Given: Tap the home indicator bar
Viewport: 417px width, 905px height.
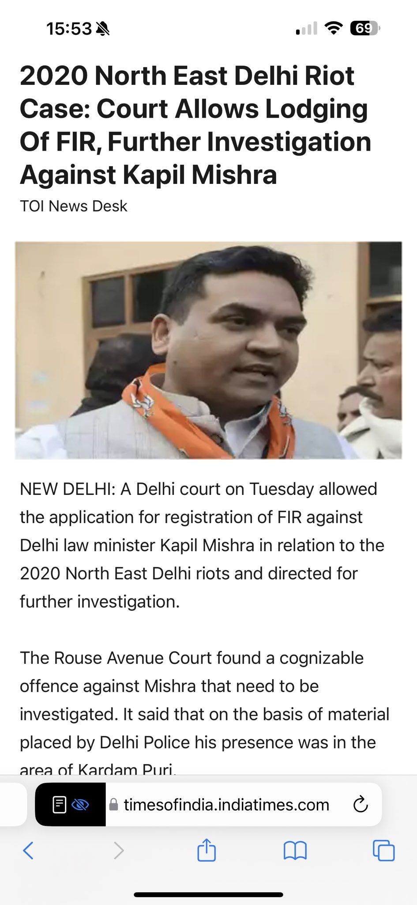Looking at the screenshot, I should pyautogui.click(x=208, y=894).
